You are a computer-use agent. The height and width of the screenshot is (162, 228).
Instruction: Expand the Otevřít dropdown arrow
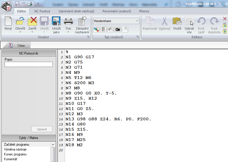20,32
